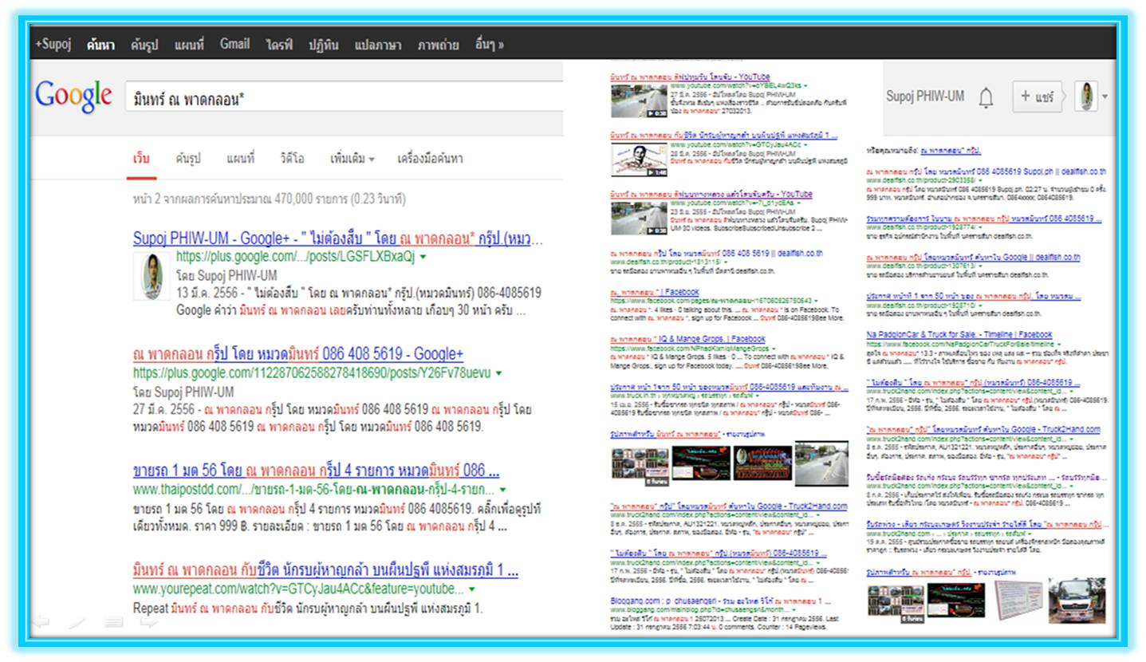
Task: Open Gmail in the top bar
Action: [234, 45]
